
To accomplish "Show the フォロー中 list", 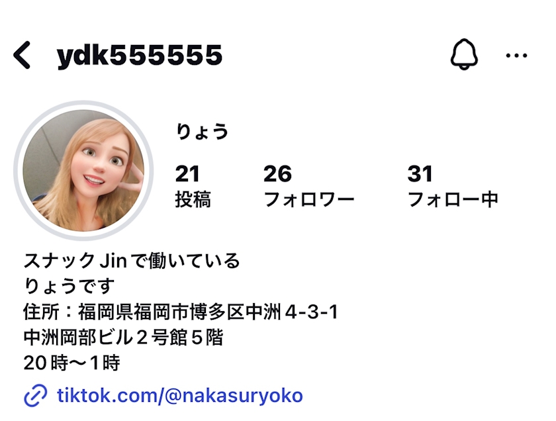I will [x=453, y=199].
